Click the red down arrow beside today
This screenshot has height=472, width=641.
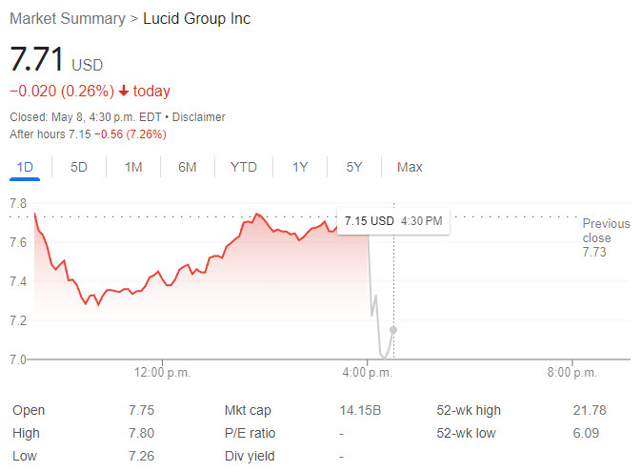(x=124, y=92)
